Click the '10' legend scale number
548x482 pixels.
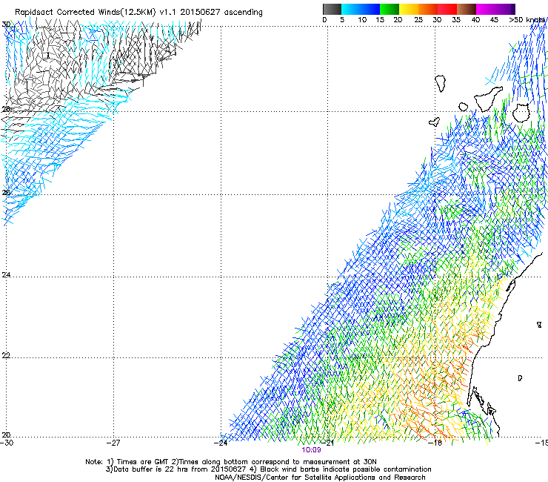point(362,20)
